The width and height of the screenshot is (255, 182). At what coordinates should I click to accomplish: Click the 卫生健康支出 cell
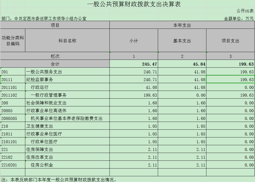coord(67,126)
